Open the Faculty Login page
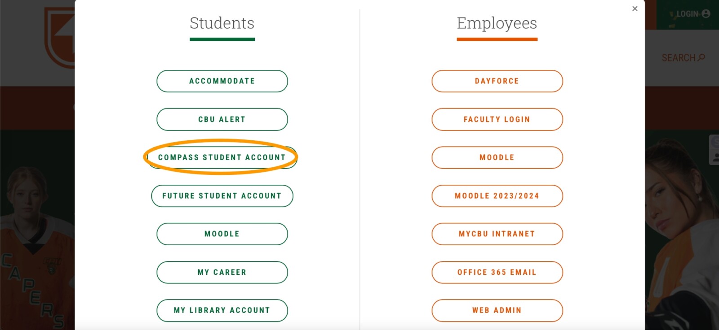The width and height of the screenshot is (719, 330). click(x=497, y=119)
